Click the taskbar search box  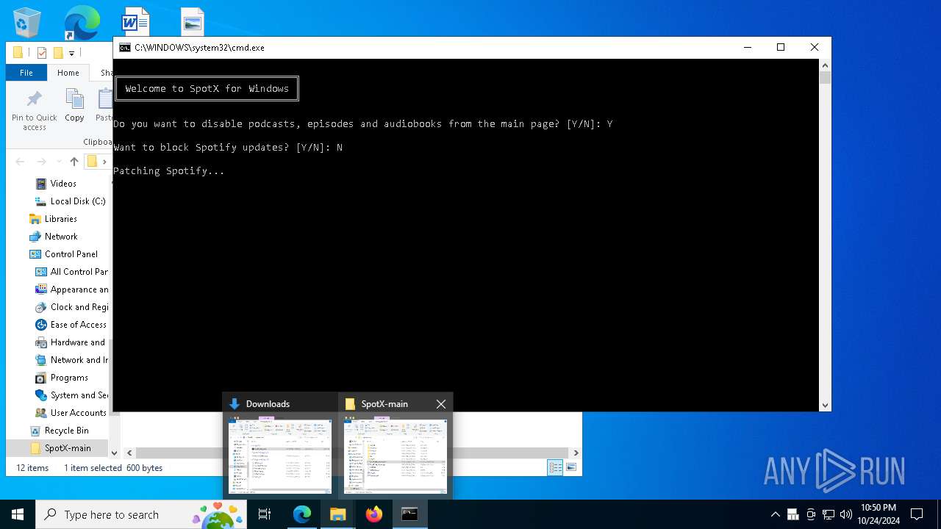(x=140, y=514)
